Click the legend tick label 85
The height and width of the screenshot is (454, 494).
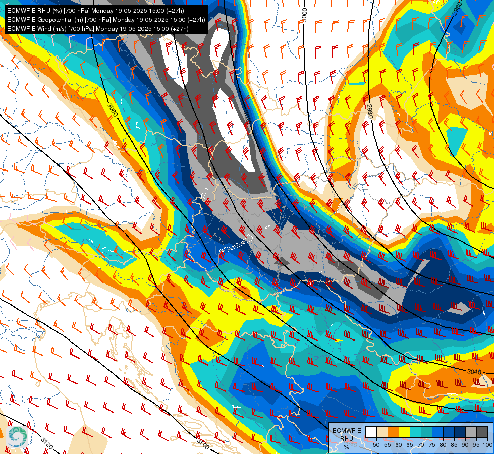(454, 445)
